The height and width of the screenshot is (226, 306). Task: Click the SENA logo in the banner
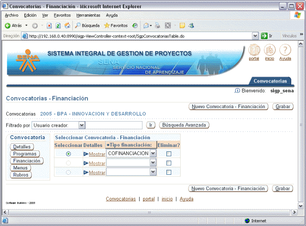tap(28, 61)
